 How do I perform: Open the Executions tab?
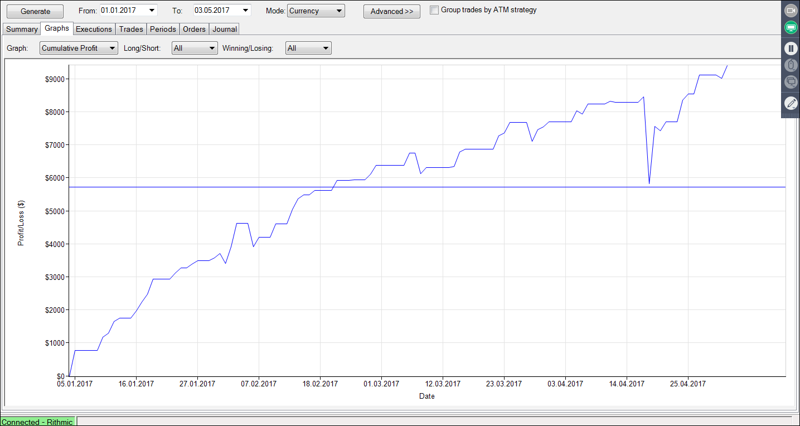tap(94, 29)
